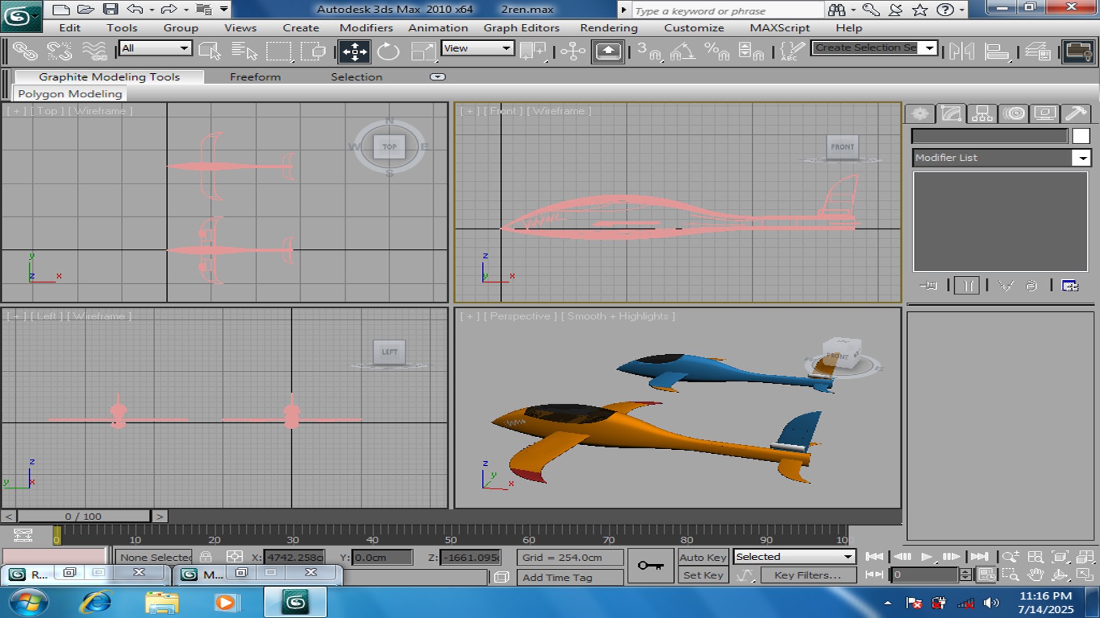Toggle the Selection Lock padlock
The width and height of the screenshot is (1100, 618).
click(x=206, y=557)
